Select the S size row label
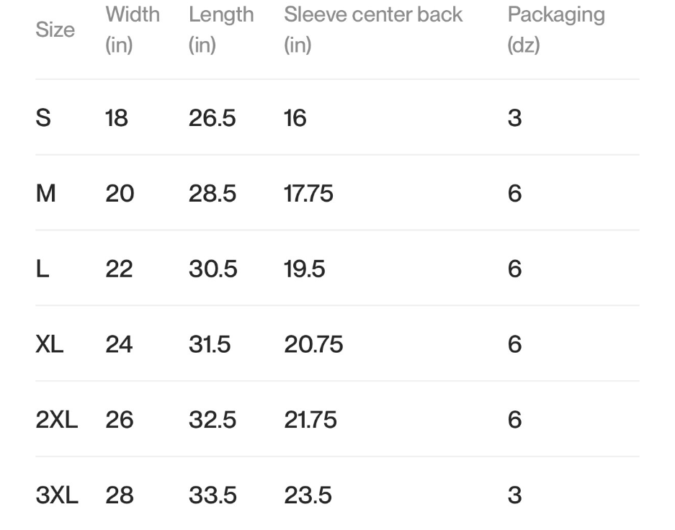This screenshot has height=530, width=675. [x=43, y=118]
